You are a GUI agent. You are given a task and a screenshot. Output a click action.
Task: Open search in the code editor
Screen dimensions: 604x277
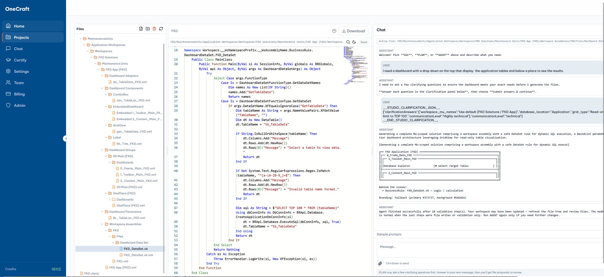coord(348,42)
